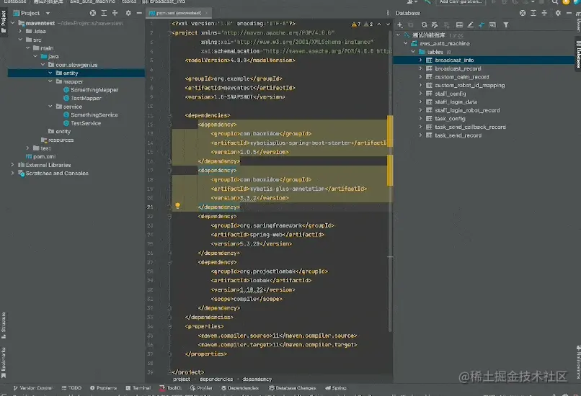Select the staff_config table
This screenshot has width=581, height=396.
pos(450,94)
